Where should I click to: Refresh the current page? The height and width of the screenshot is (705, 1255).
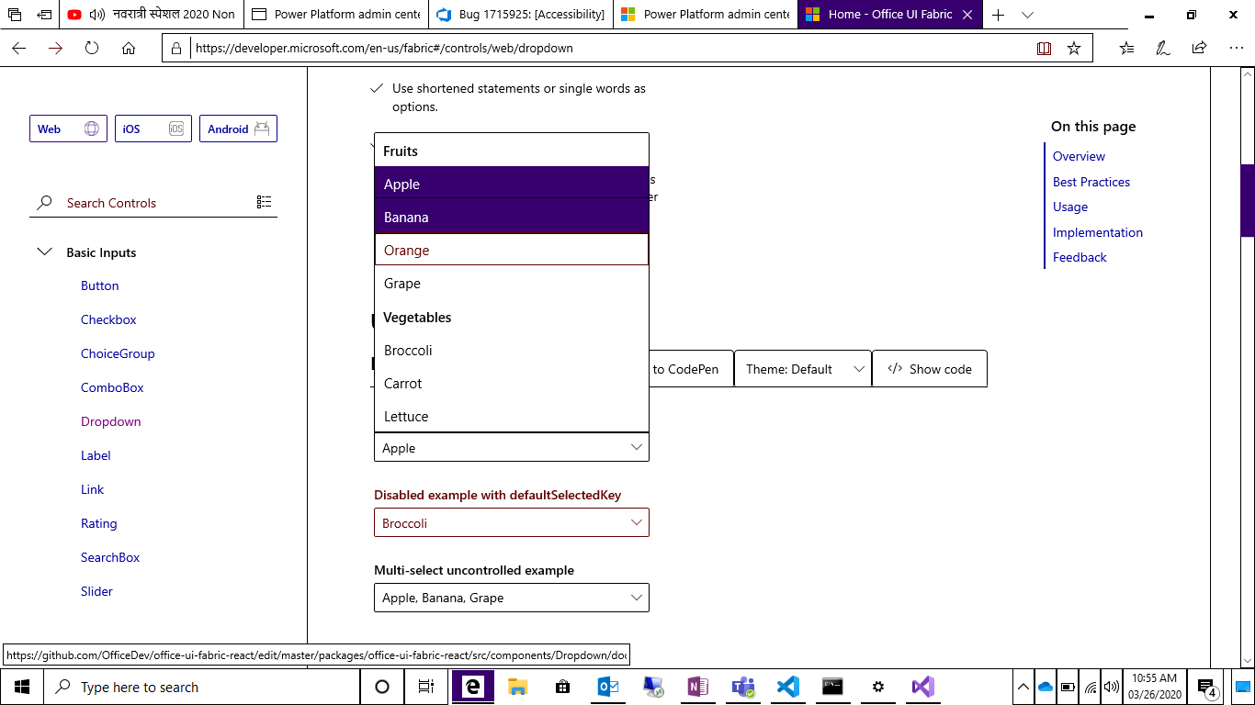tap(92, 48)
